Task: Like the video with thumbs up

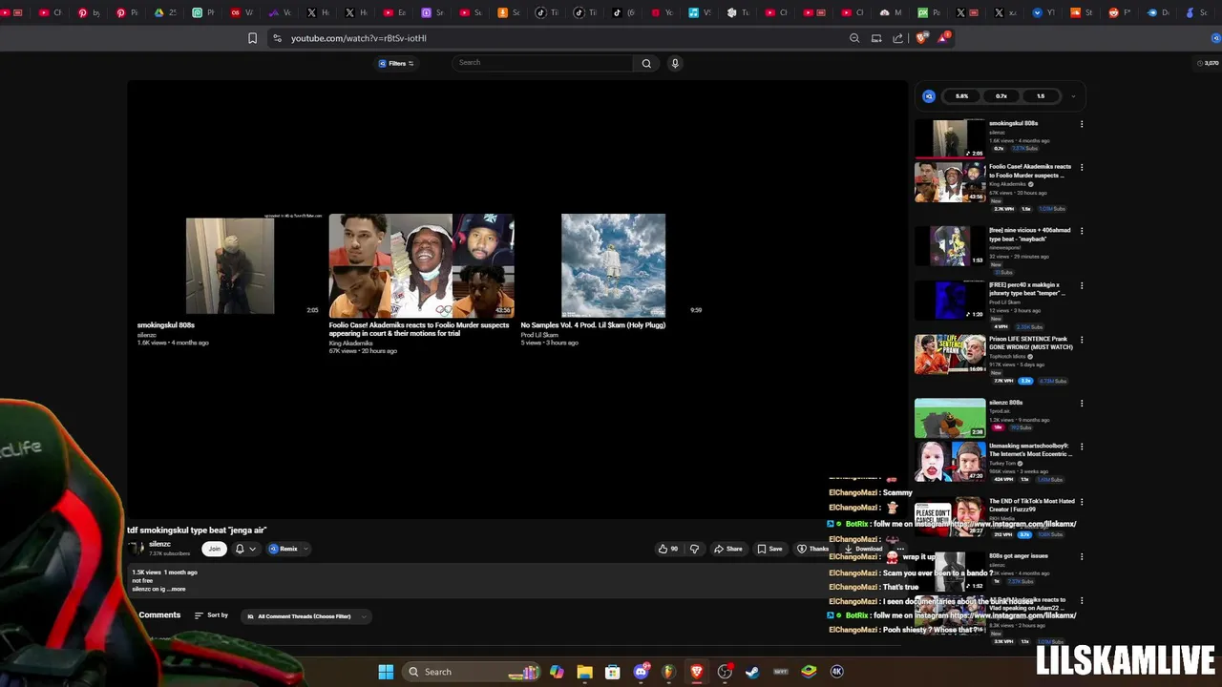Action: coord(667,549)
